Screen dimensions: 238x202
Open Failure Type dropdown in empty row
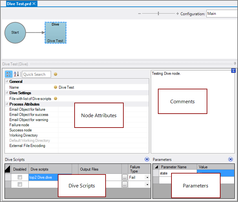(147, 185)
